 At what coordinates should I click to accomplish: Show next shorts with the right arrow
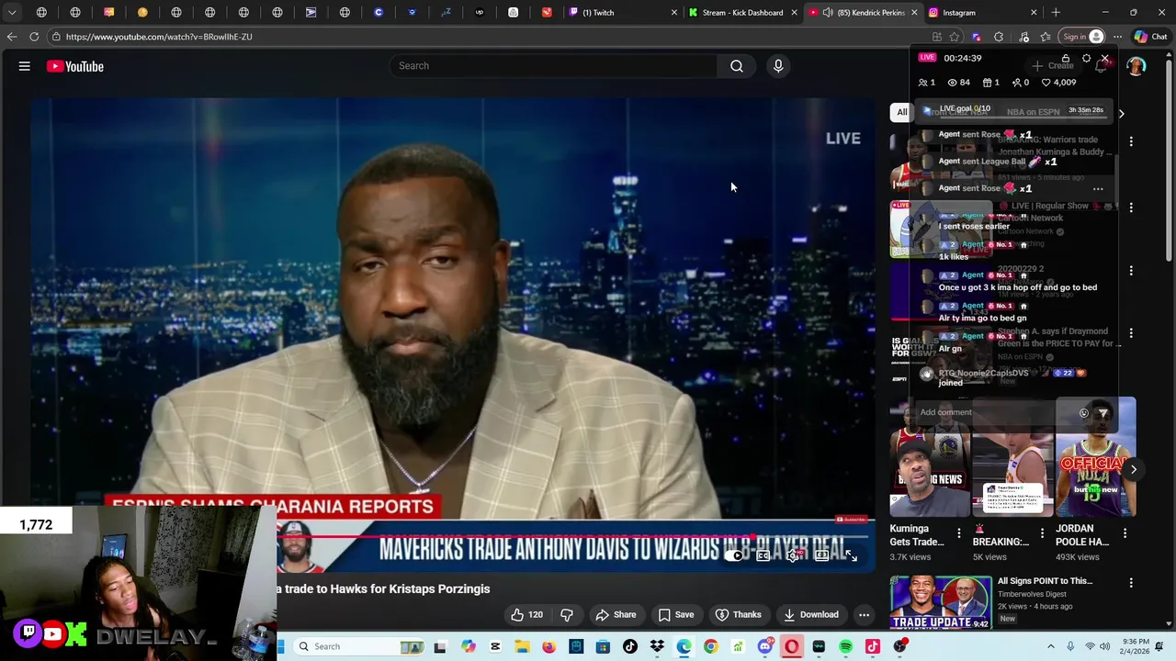coord(1134,469)
